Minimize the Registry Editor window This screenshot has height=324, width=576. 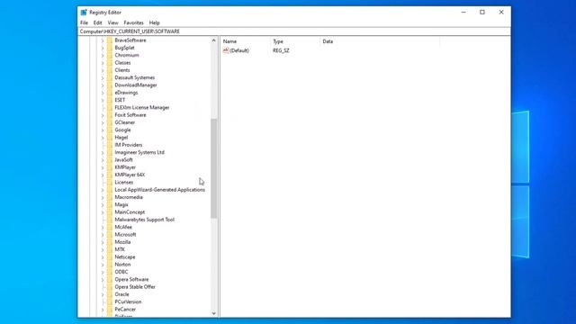tap(463, 12)
